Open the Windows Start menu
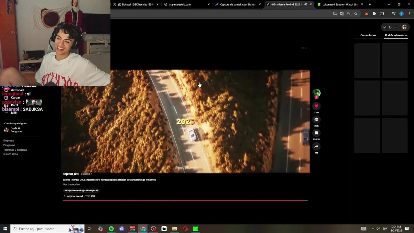The height and width of the screenshot is (233, 414). [5, 229]
